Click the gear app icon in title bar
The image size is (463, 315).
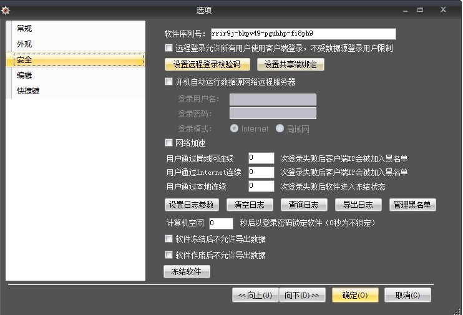tap(6, 11)
